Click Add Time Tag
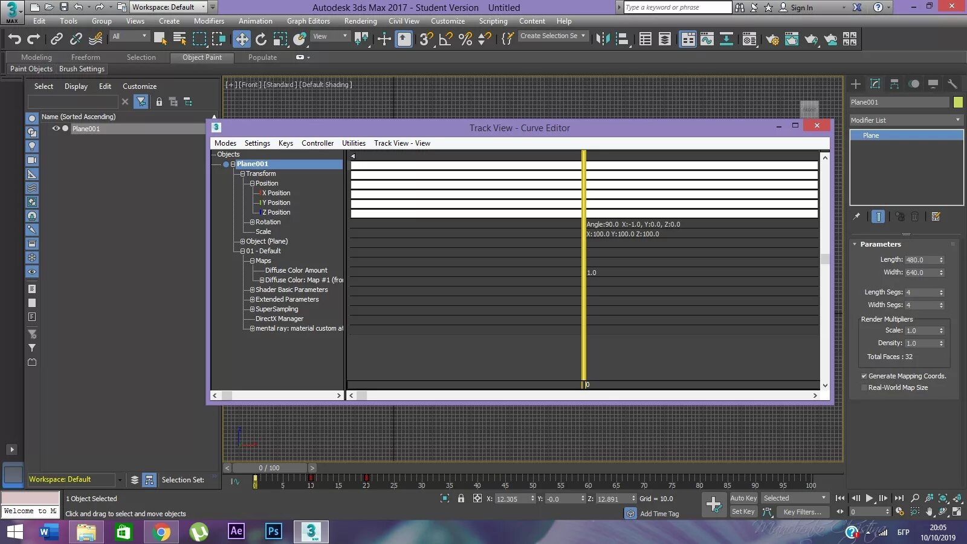This screenshot has height=544, width=967. tap(659, 514)
